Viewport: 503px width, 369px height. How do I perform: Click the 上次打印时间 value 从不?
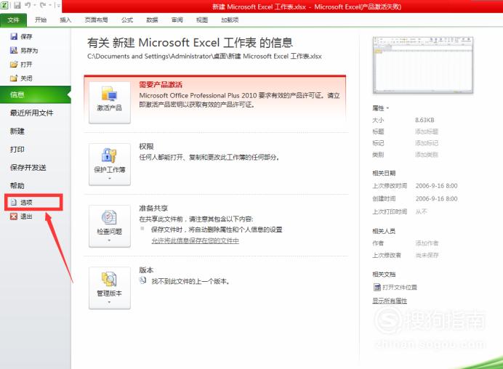(421, 211)
